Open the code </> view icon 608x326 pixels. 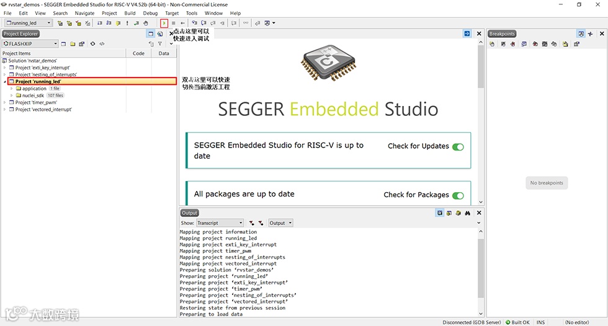click(x=102, y=44)
